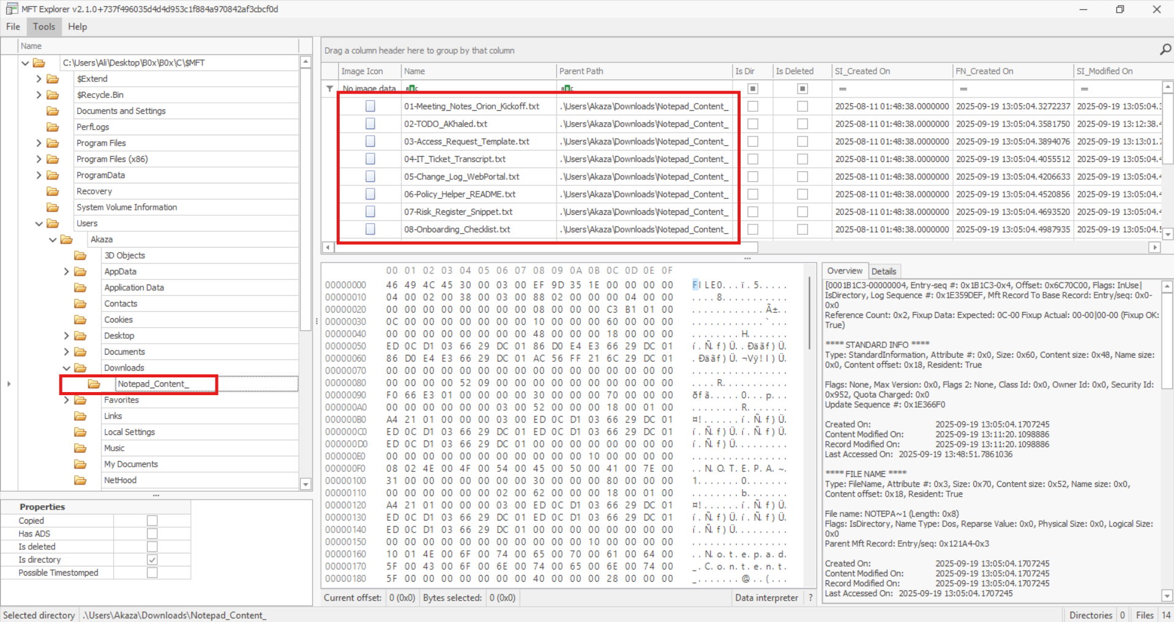This screenshot has height=622, width=1174.
Task: Click the file grid horizontal scroll-right arrow
Action: pyautogui.click(x=1154, y=247)
